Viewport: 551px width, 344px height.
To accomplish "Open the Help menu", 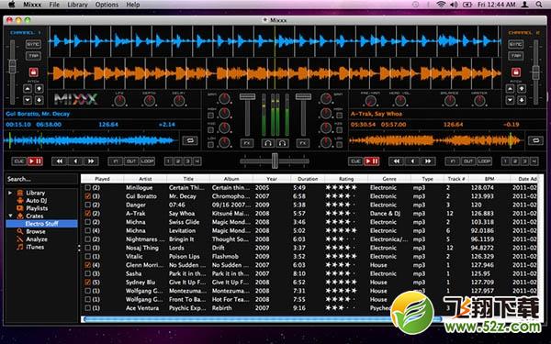I will pos(133,5).
